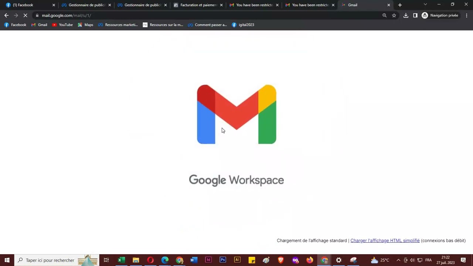Launch Microsoft Edge from taskbar

pos(165,260)
